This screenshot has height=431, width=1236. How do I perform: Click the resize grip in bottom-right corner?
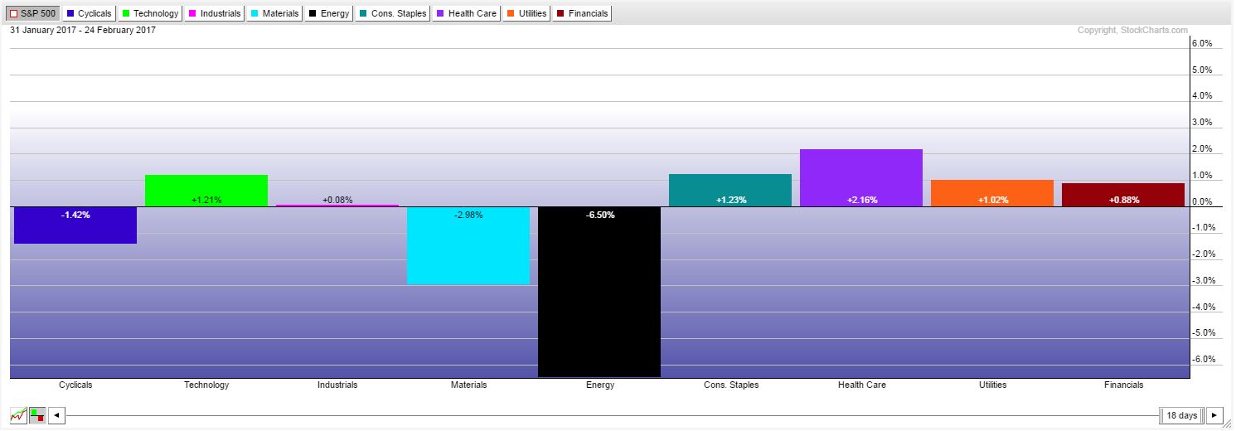coord(1230,426)
